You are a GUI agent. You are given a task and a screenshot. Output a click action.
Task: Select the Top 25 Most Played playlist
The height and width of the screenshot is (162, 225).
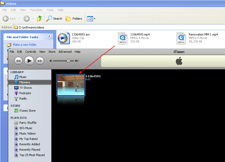pos(30,155)
